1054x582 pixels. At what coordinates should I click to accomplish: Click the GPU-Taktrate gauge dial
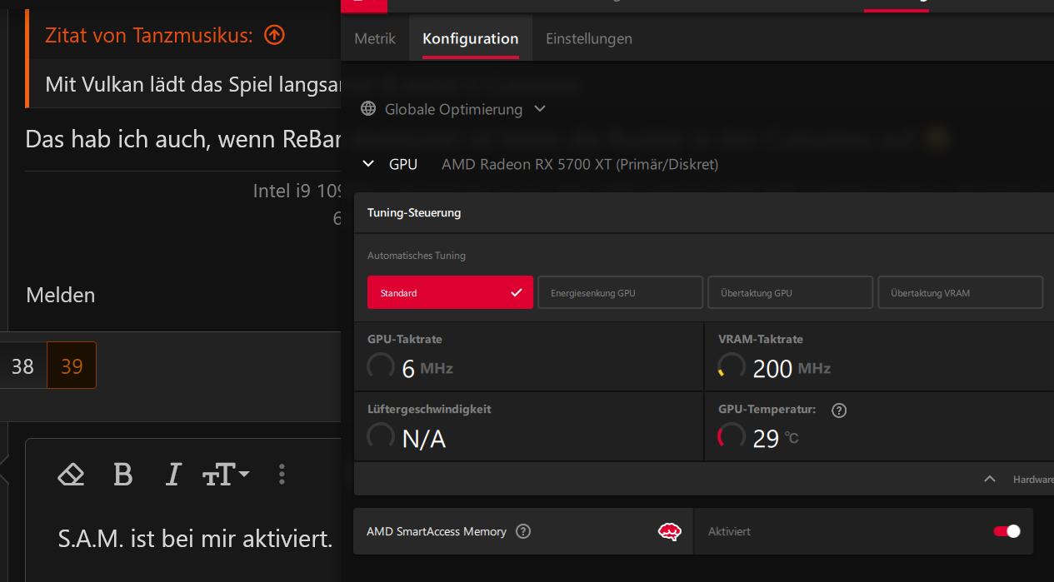(381, 366)
